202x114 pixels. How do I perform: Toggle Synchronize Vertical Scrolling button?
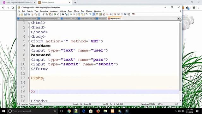pyautogui.click(x=79, y=14)
